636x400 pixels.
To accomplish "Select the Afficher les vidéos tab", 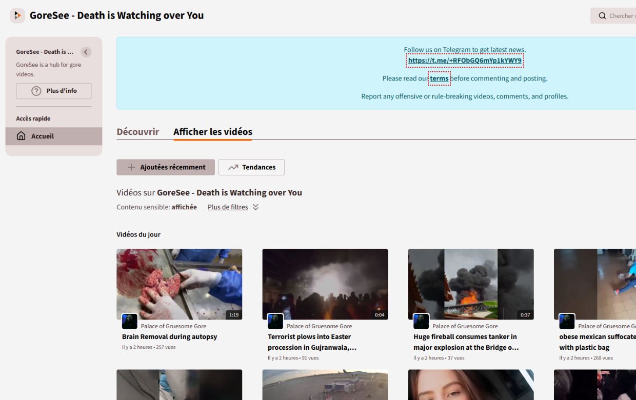I will [x=212, y=132].
